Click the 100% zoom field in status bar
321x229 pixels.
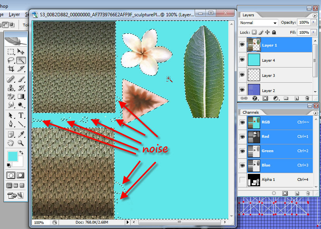coord(39,222)
